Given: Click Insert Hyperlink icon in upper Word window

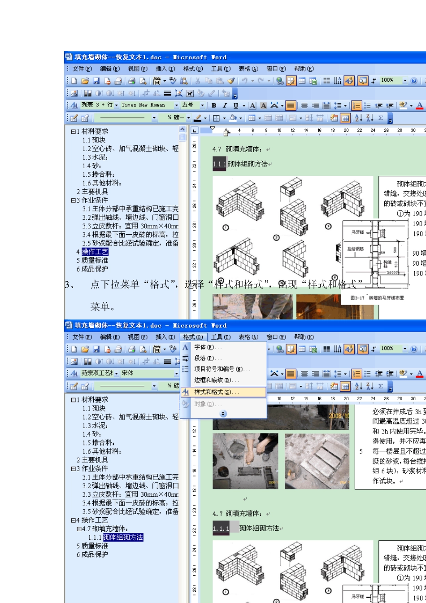Looking at the screenshot, I should 280,81.
